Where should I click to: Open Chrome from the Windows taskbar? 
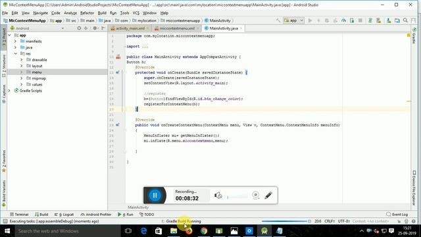(204, 231)
